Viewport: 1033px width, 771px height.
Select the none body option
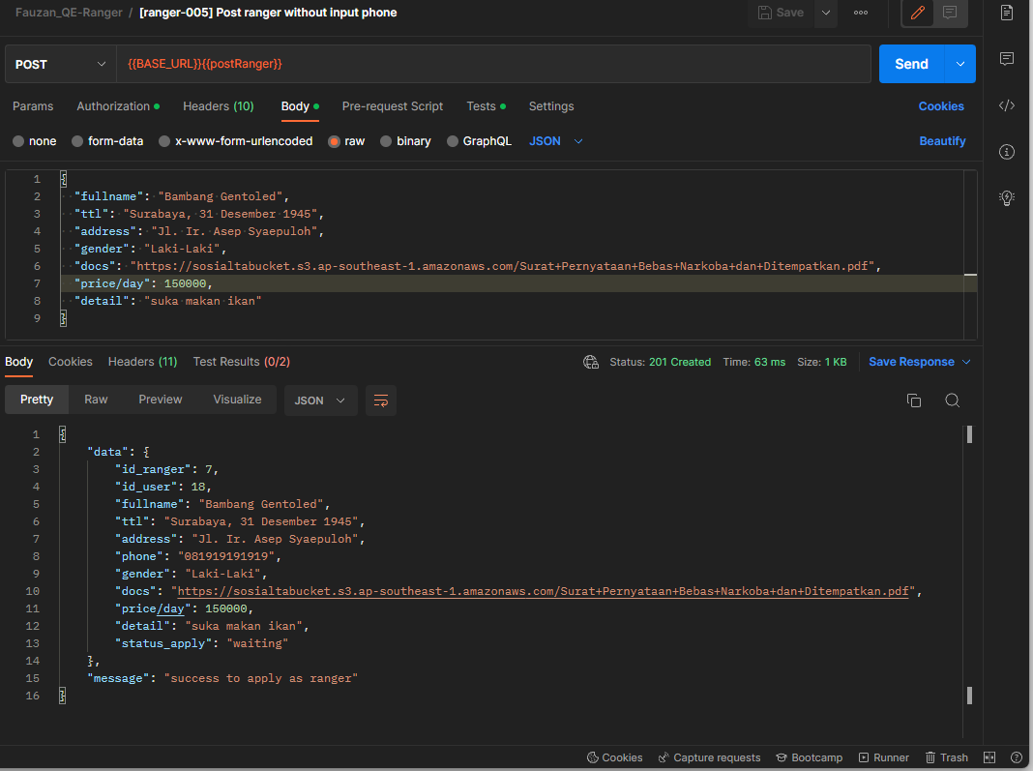[x=34, y=140]
